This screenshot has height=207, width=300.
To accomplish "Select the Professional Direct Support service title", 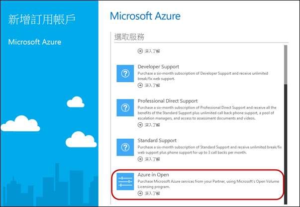I will 167,101.
